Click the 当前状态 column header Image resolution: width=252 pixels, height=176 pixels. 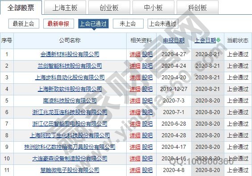click(238, 41)
